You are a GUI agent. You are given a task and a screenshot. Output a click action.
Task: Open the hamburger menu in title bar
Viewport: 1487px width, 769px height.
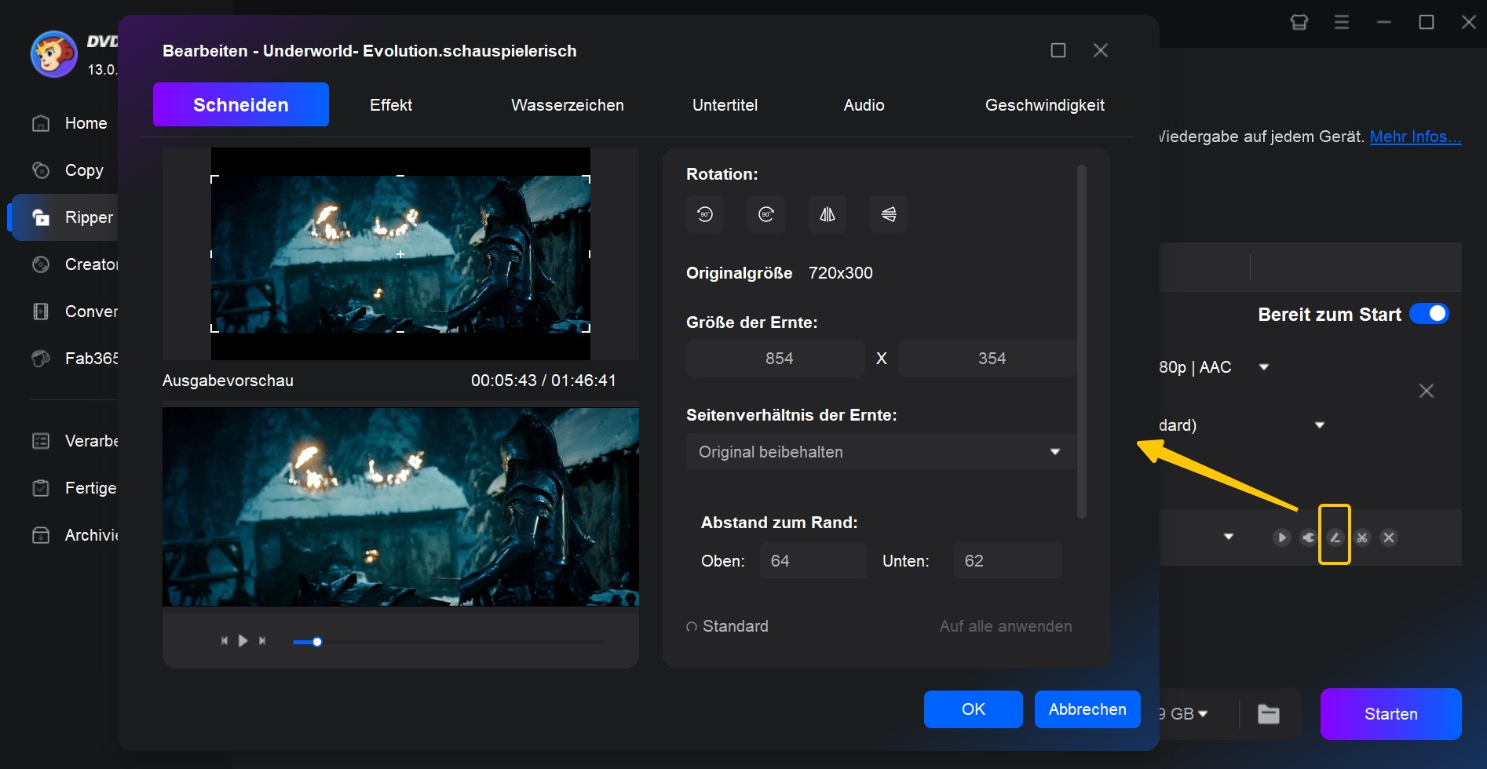point(1342,22)
